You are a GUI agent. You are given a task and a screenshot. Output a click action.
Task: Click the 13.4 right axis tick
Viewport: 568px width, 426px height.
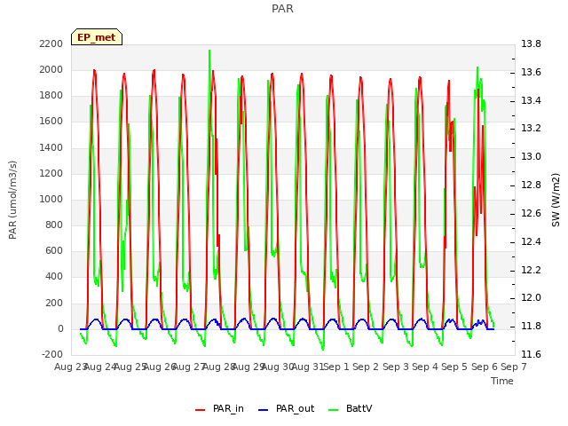[x=531, y=100]
